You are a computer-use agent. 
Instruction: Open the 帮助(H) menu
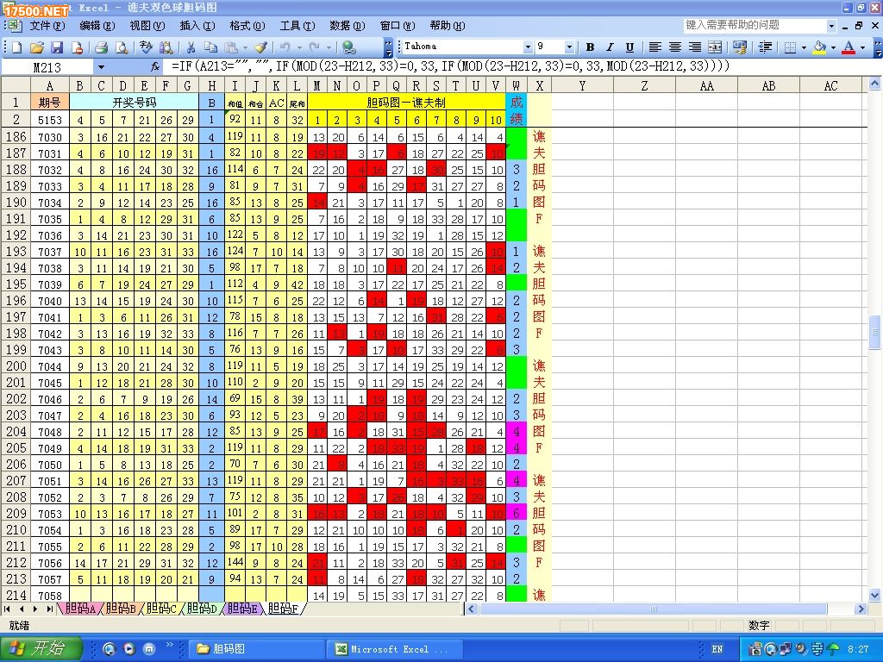[x=448, y=26]
